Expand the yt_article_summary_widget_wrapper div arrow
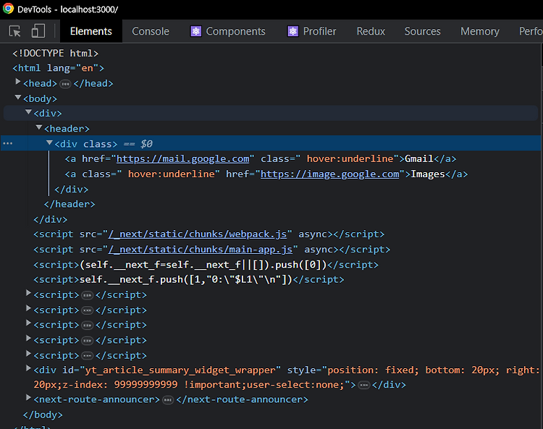 click(28, 368)
